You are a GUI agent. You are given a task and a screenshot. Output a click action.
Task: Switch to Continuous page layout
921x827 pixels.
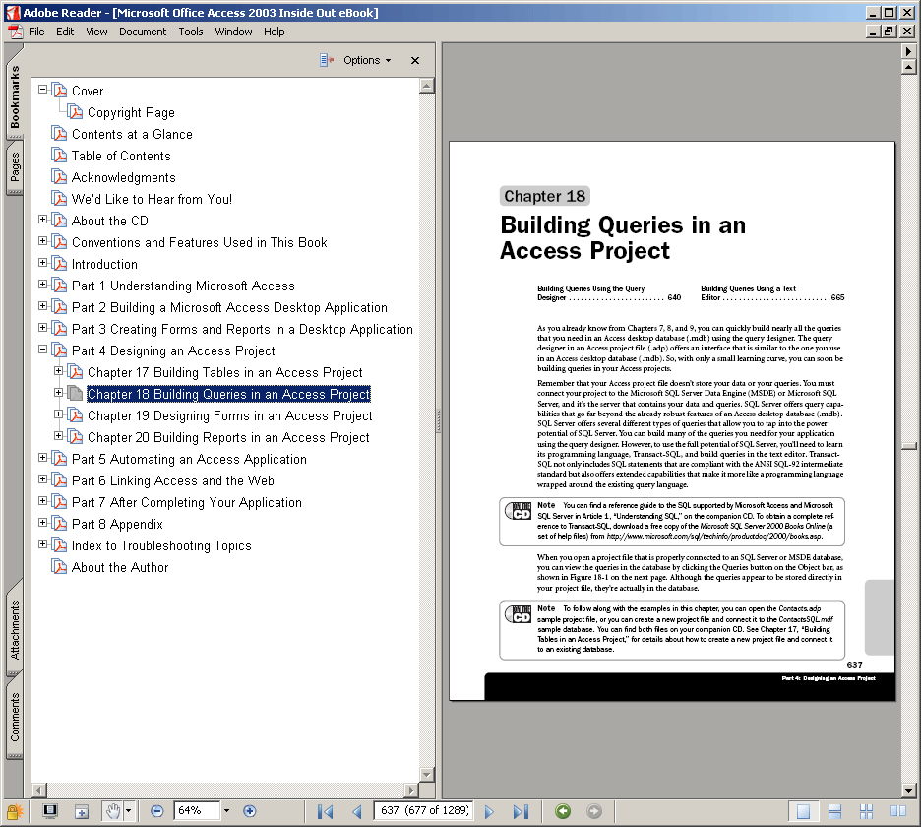834,811
